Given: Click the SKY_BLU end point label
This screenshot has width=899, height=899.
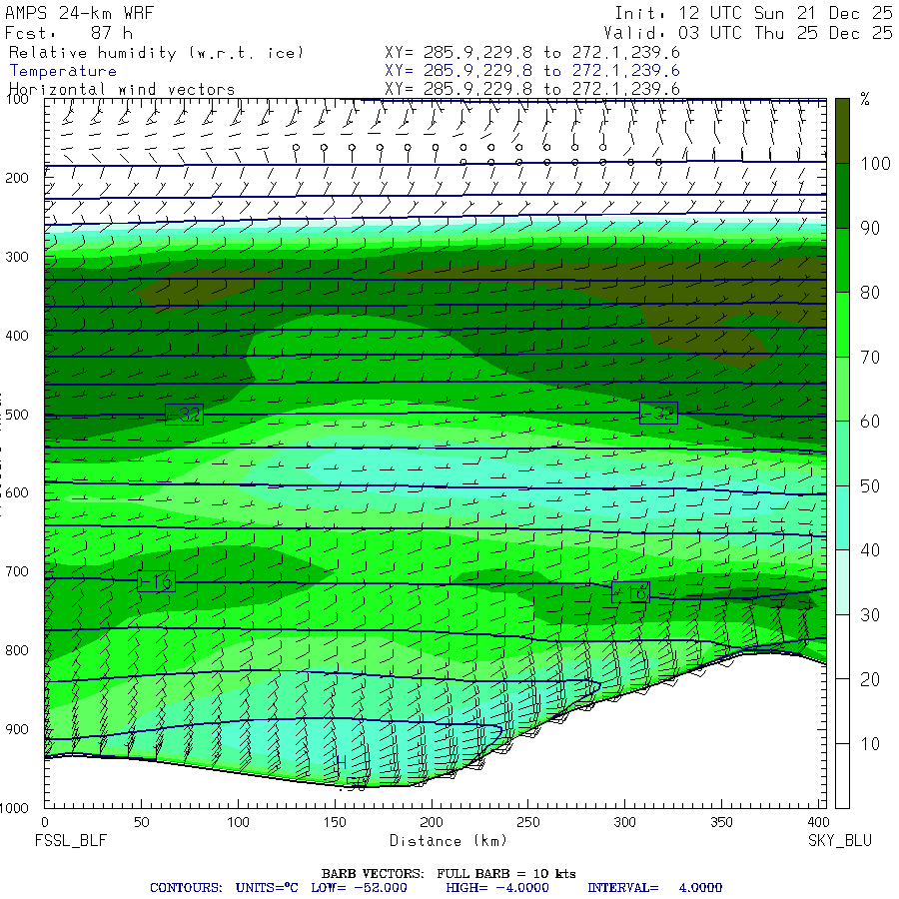Looking at the screenshot, I should click(x=839, y=840).
